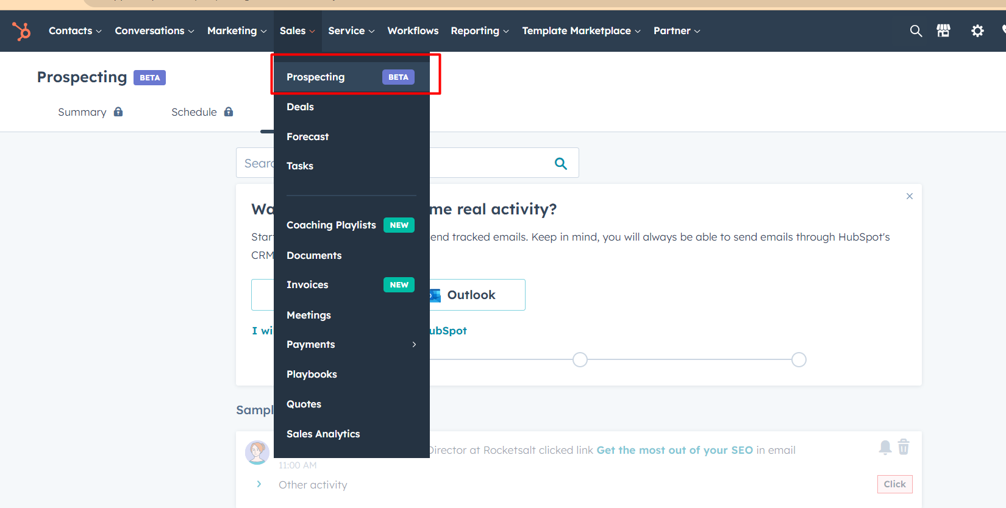Open Documents from Sales menu
The width and height of the screenshot is (1006, 508).
point(352,255)
